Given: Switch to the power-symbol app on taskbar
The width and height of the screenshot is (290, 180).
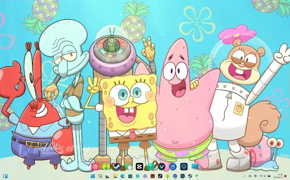Looking at the screenshot, I should coord(183,176).
